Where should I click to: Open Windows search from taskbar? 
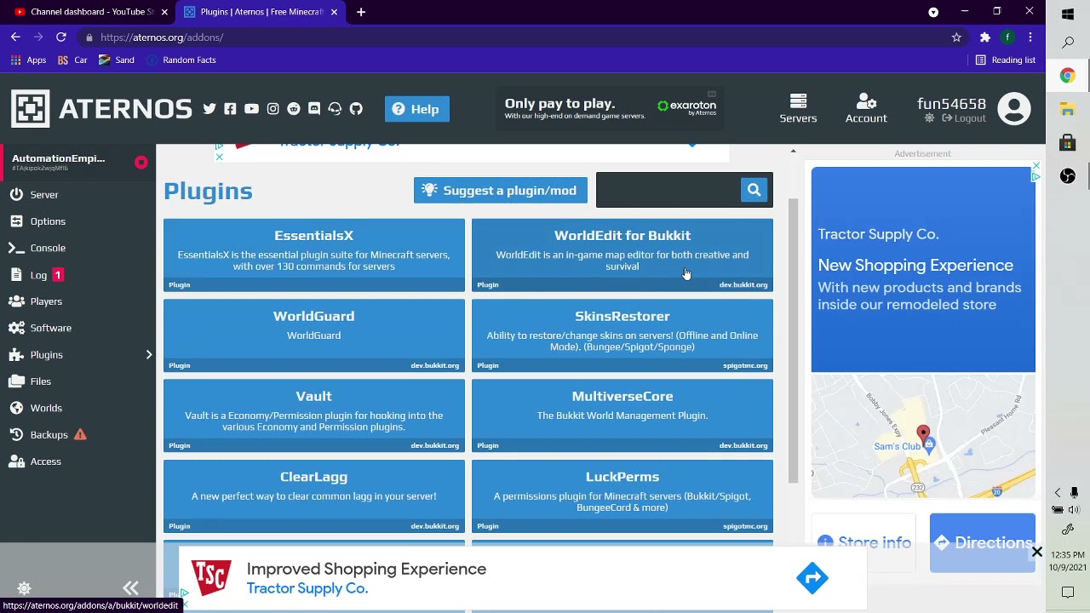tap(1068, 43)
